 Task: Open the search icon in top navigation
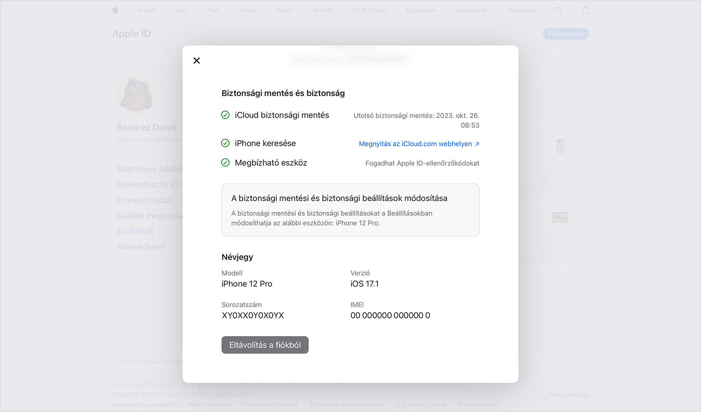coord(559,10)
